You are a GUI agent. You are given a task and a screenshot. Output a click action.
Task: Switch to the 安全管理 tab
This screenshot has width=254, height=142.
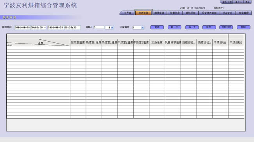pyautogui.click(x=243, y=13)
